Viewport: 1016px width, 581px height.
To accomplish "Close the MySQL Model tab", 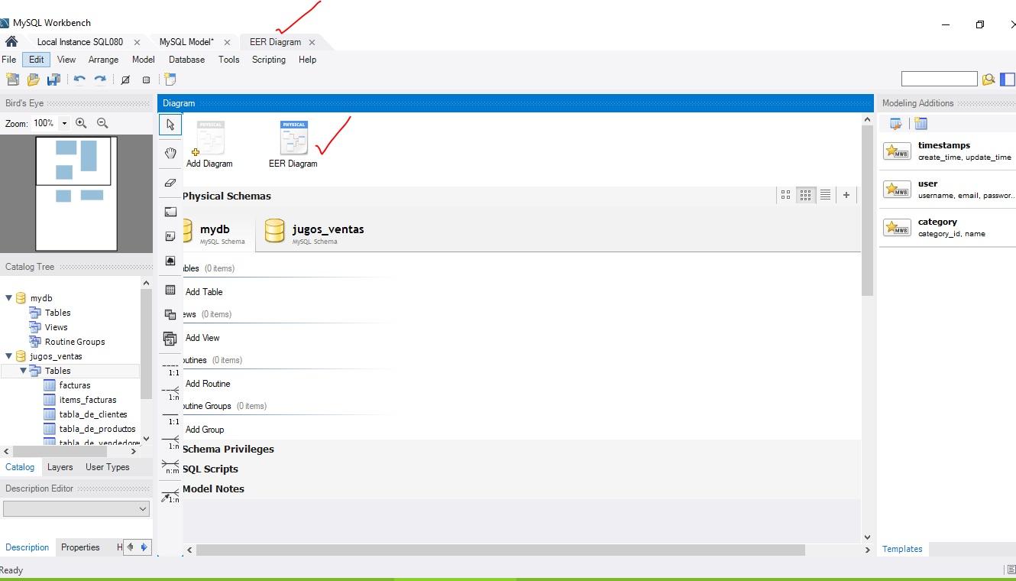I will 227,43.
